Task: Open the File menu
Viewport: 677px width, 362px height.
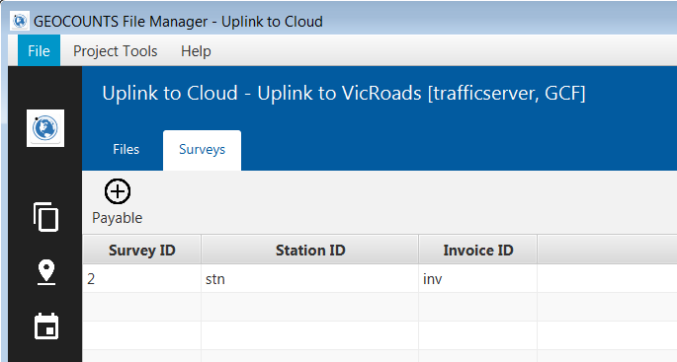Action: pos(39,51)
